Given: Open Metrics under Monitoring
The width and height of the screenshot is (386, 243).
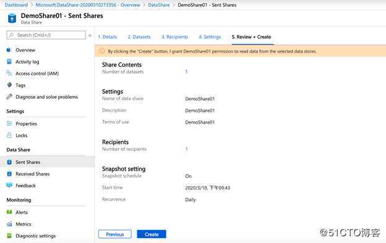Looking at the screenshot, I should (x=24, y=224).
